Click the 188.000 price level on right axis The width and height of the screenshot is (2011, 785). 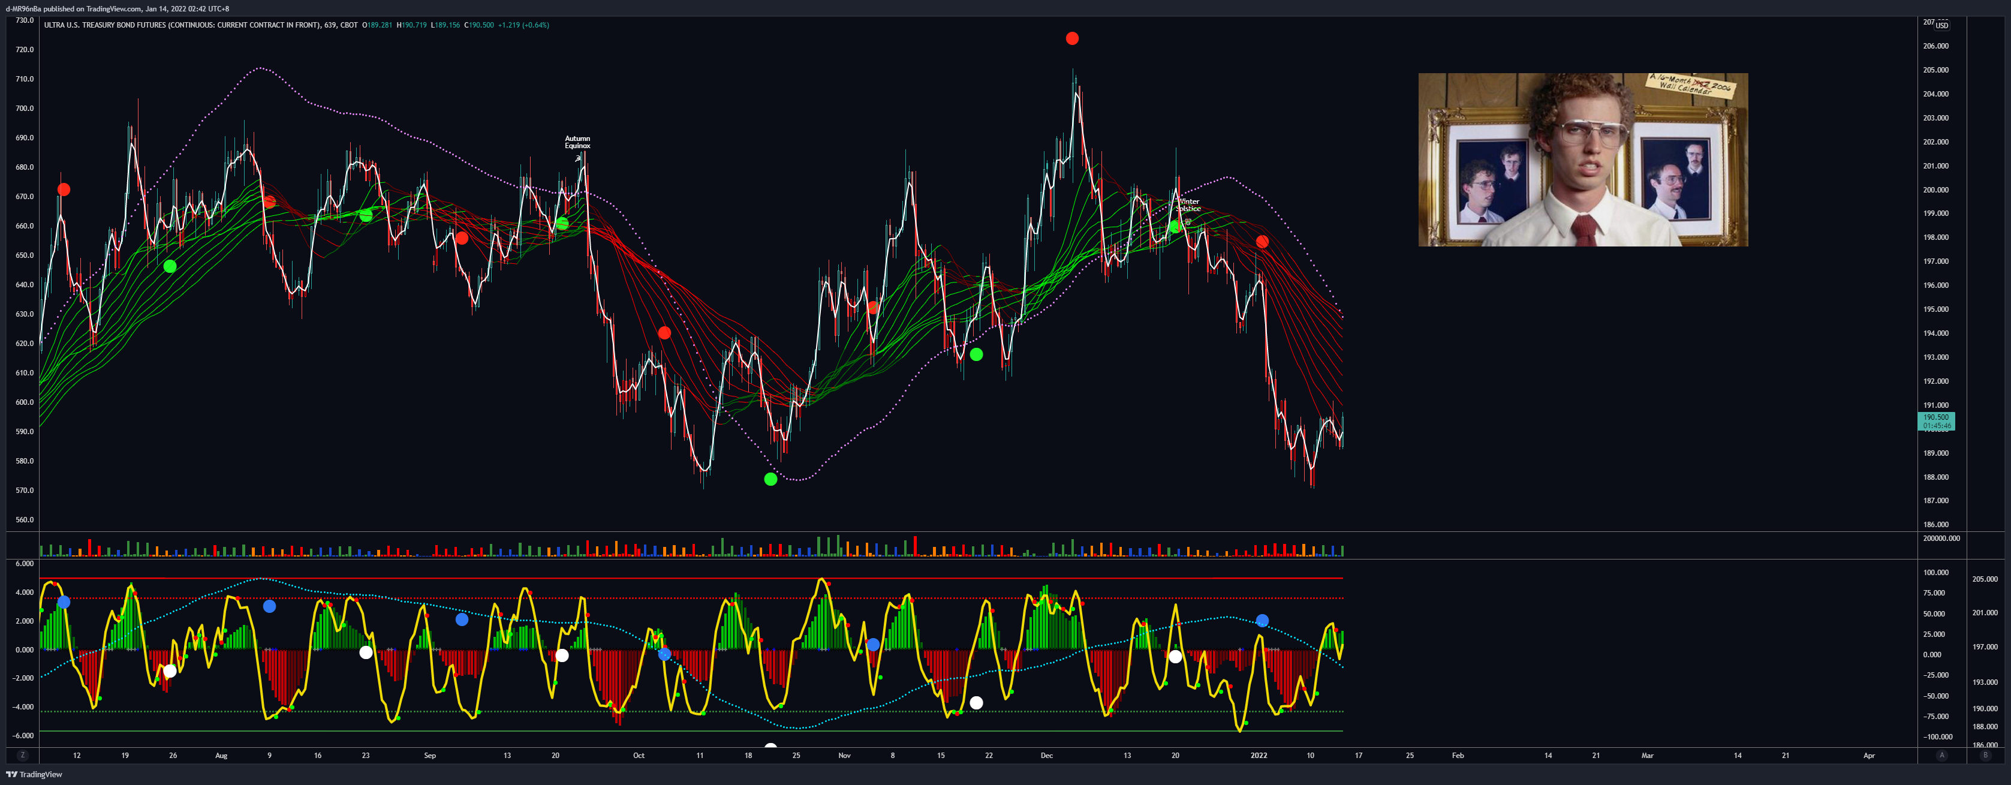pos(1936,477)
